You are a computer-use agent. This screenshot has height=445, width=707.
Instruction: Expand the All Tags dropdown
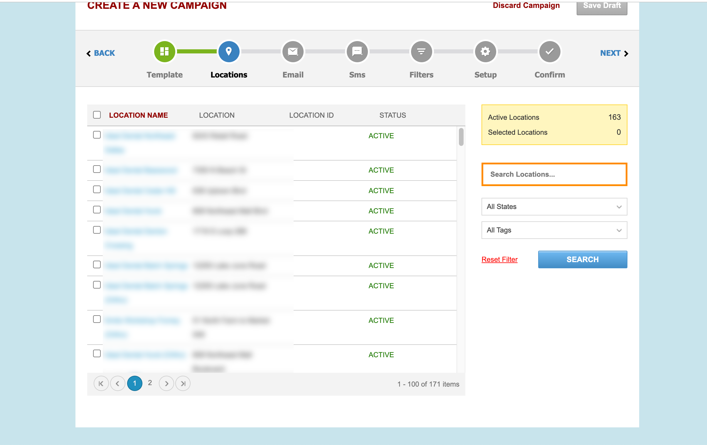pos(554,230)
